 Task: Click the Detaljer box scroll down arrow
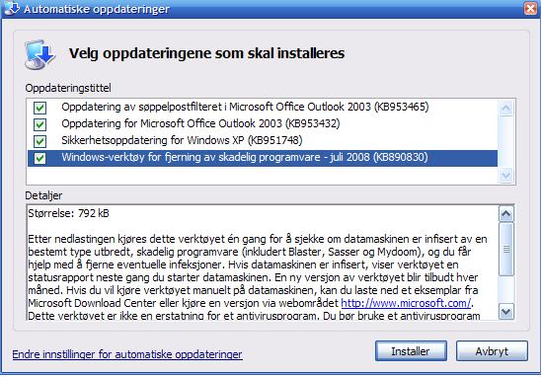pos(506,312)
